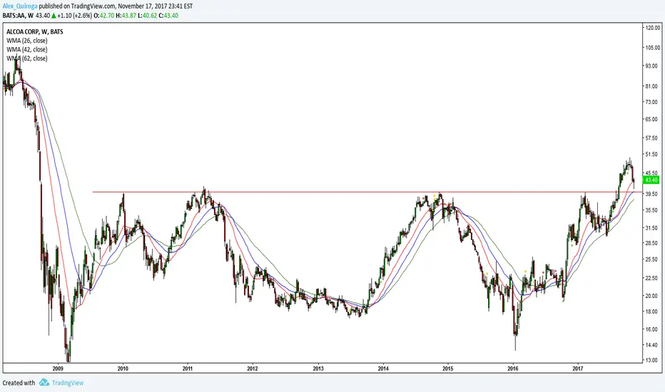Click the low value L:40.62

pyautogui.click(x=148, y=16)
